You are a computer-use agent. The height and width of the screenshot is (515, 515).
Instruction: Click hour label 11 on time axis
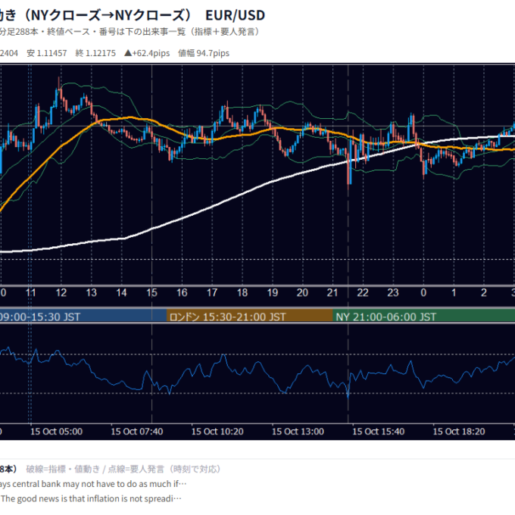click(30, 292)
